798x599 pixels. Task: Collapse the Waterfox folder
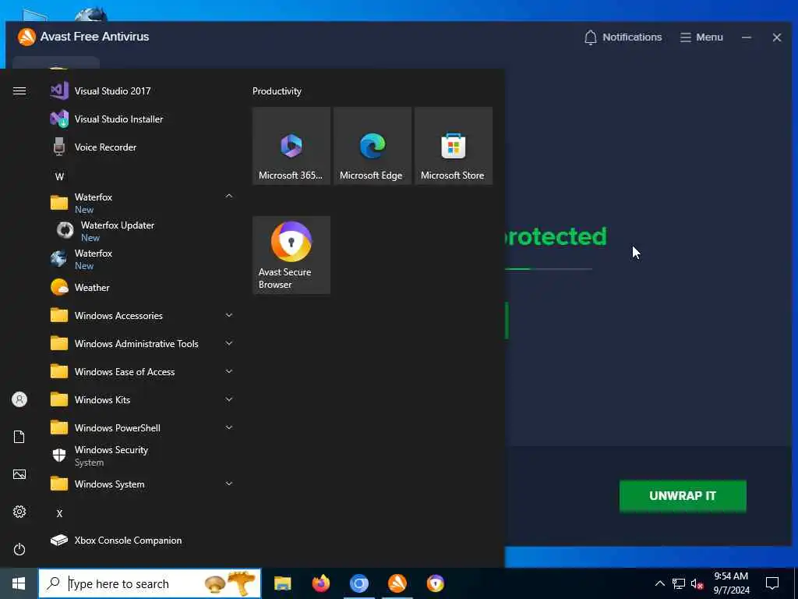pos(229,196)
